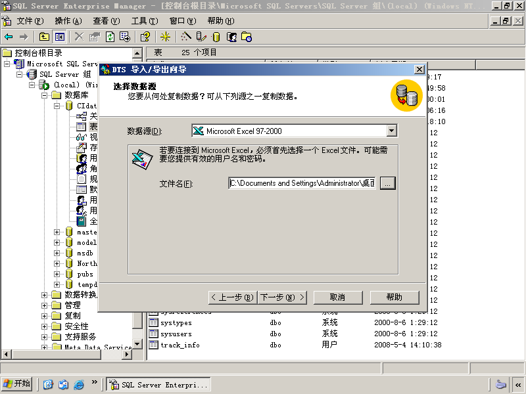Expand the msdb database node
The image size is (526, 394).
pyautogui.click(x=57, y=253)
